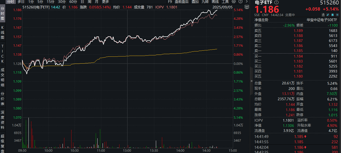Add 电子ETF to watchlist with plus icon
Image resolution: width=341 pixels, height=153 pixels.
click(x=337, y=15)
